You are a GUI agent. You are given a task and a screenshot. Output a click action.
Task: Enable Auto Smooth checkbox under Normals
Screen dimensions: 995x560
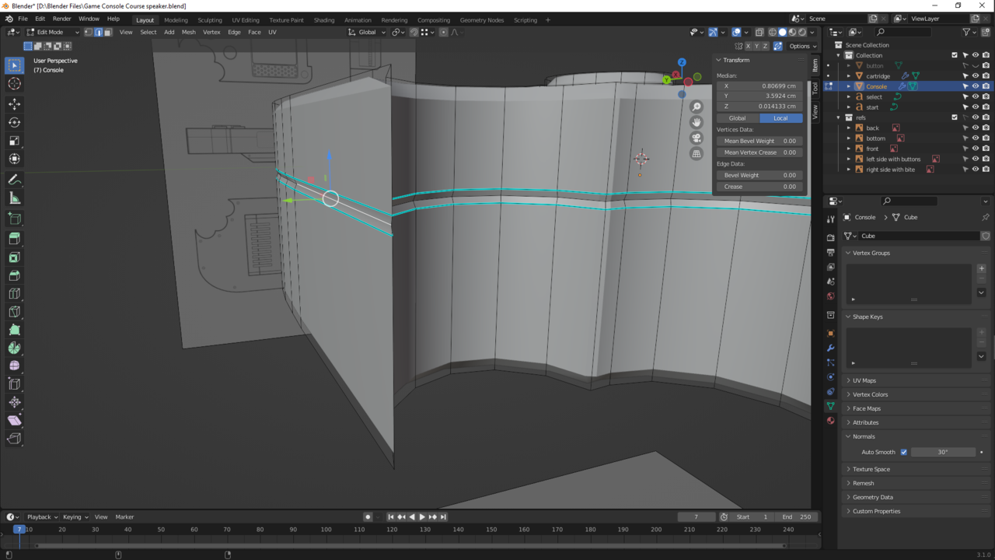[904, 452]
